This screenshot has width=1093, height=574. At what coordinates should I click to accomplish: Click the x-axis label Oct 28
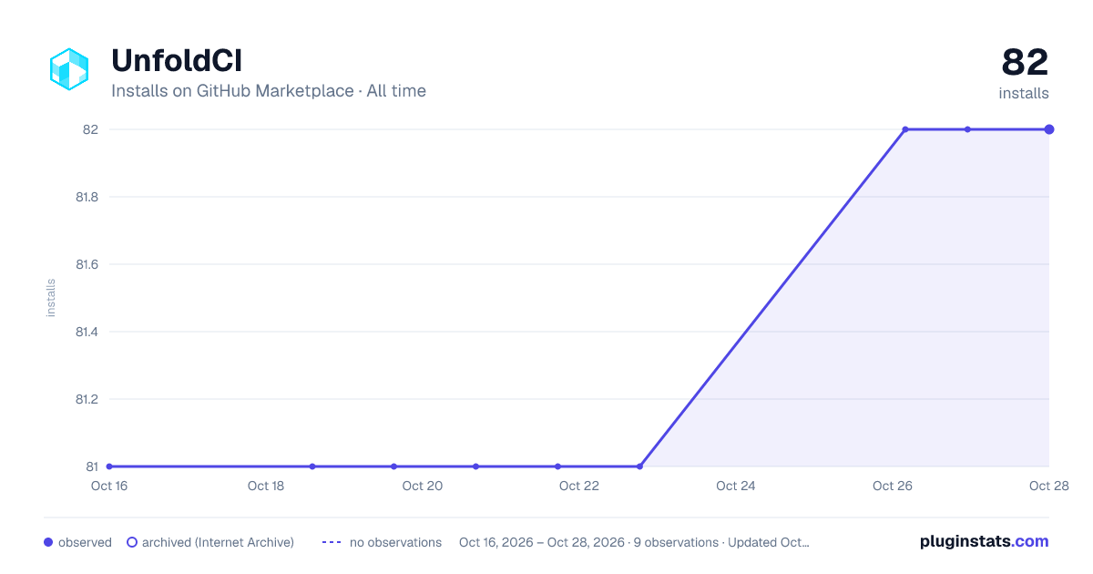click(1048, 486)
